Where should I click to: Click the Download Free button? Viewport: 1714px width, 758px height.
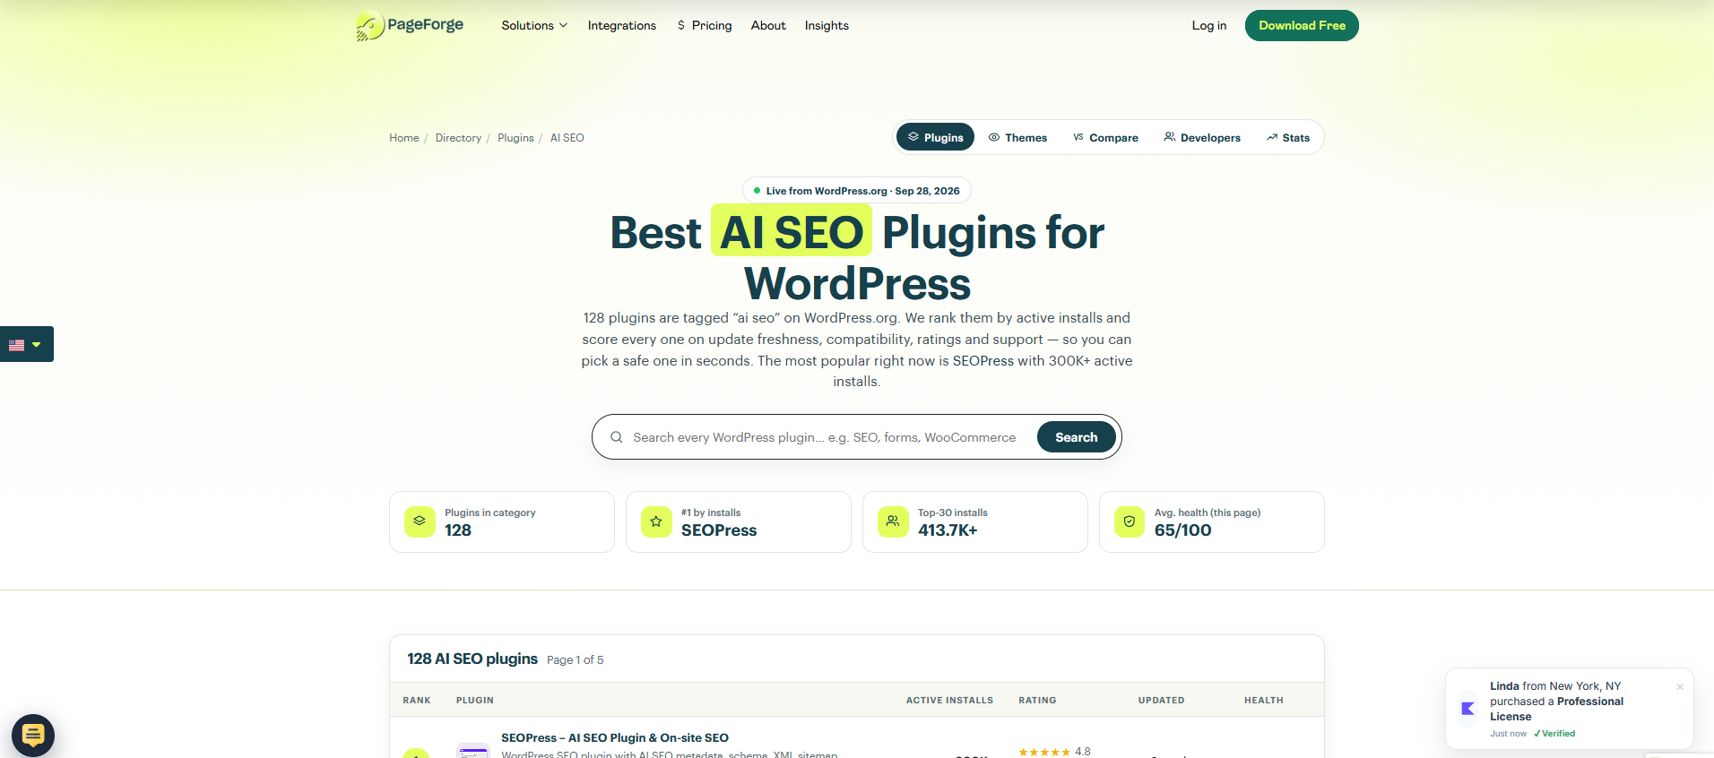tap(1302, 26)
